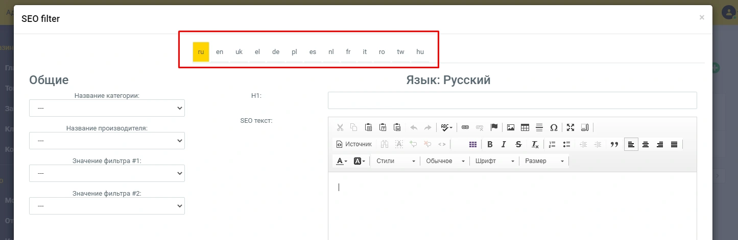Close the SEO filter dialog

(x=702, y=18)
